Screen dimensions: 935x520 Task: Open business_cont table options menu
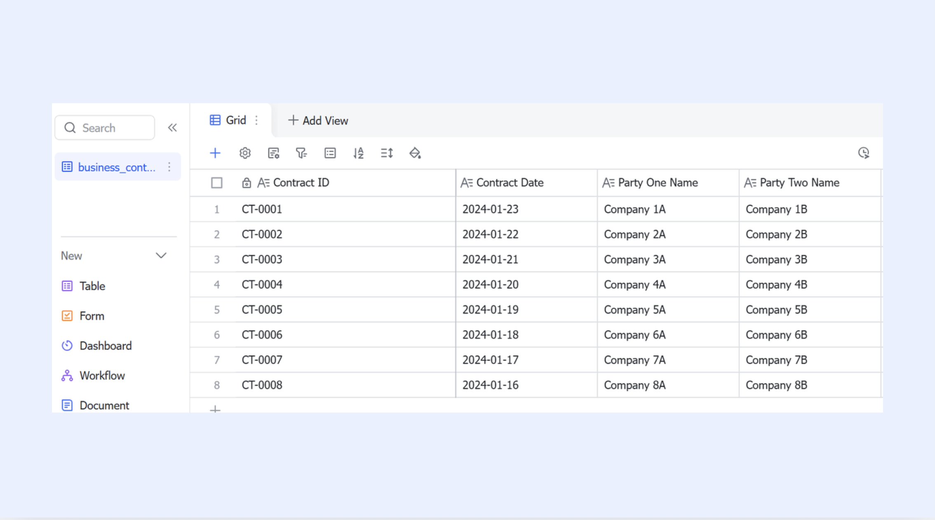[169, 167]
